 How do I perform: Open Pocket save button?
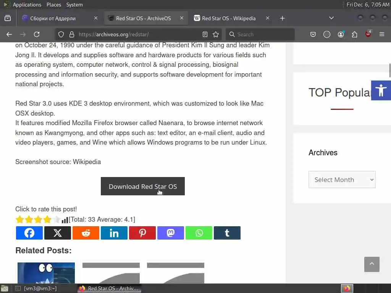(x=313, y=34)
